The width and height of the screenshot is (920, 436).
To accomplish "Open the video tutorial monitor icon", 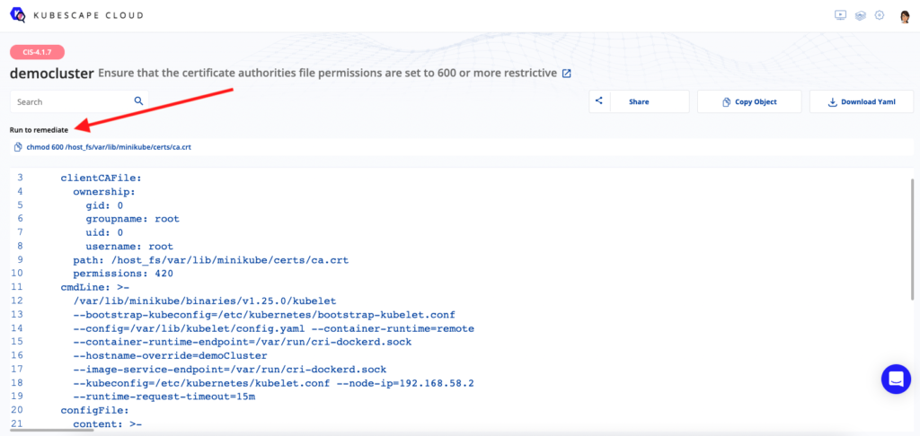I will click(840, 15).
